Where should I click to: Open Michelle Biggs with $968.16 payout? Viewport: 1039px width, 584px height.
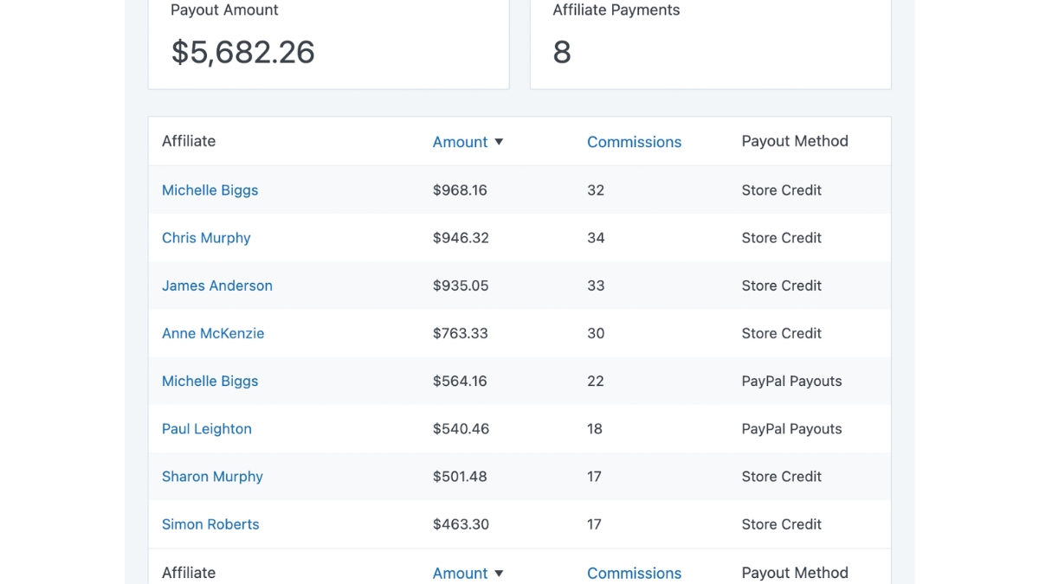(210, 190)
